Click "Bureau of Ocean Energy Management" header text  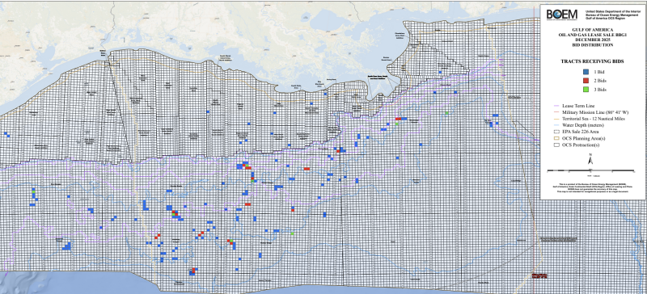pos(612,15)
